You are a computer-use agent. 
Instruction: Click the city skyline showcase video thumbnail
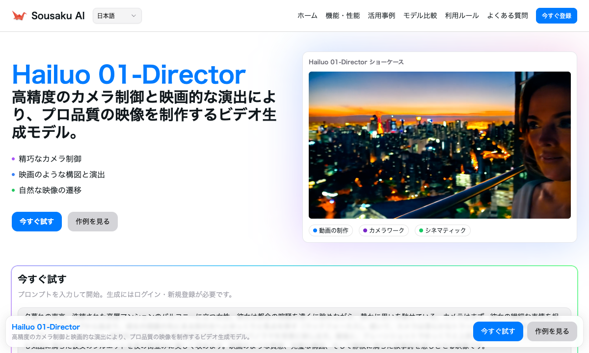pyautogui.click(x=439, y=145)
